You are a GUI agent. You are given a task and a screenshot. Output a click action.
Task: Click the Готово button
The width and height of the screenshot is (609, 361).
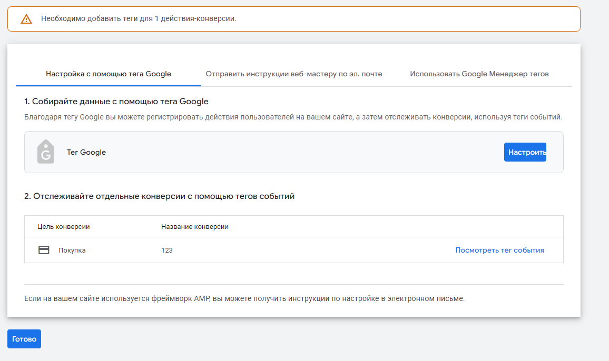[24, 339]
